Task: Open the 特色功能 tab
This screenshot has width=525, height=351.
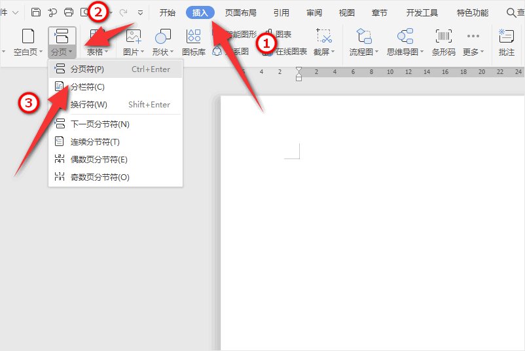Action: pyautogui.click(x=473, y=12)
